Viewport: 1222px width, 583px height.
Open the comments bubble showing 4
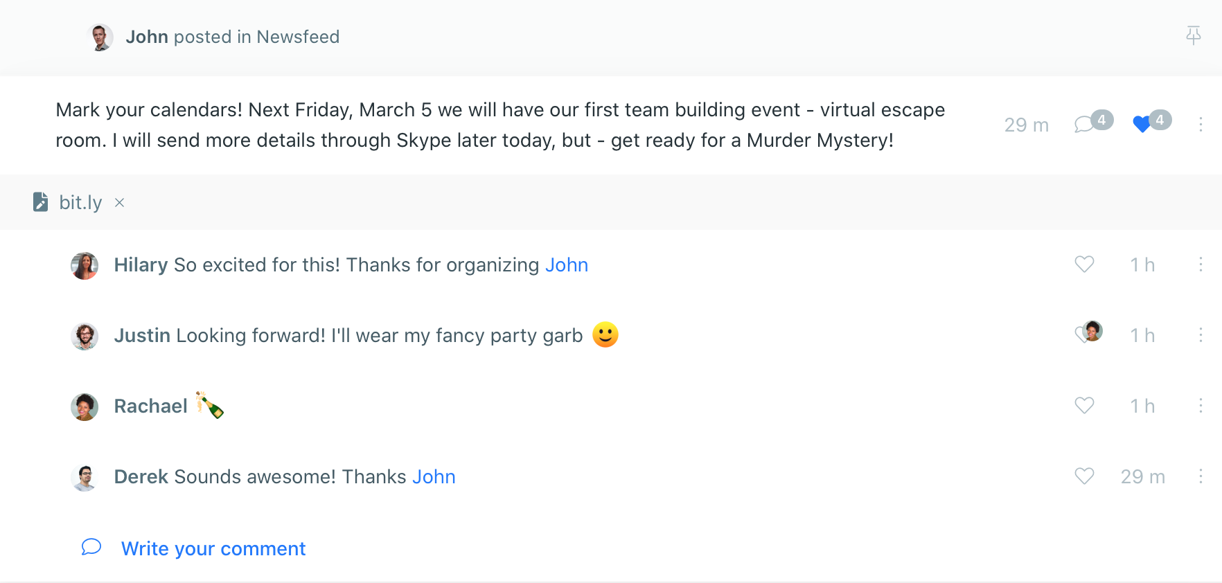pyautogui.click(x=1092, y=123)
